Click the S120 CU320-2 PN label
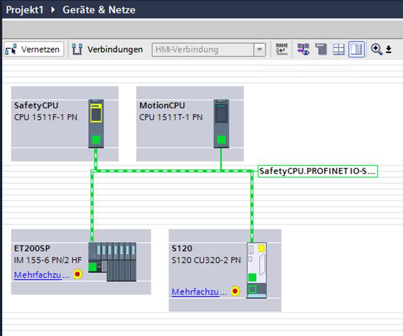Viewport: 403px width, 336px height. [206, 260]
